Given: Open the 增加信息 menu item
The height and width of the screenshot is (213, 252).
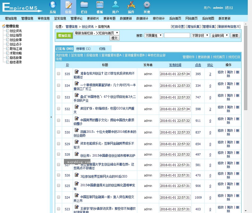Looking at the screenshot, I should [11, 19].
